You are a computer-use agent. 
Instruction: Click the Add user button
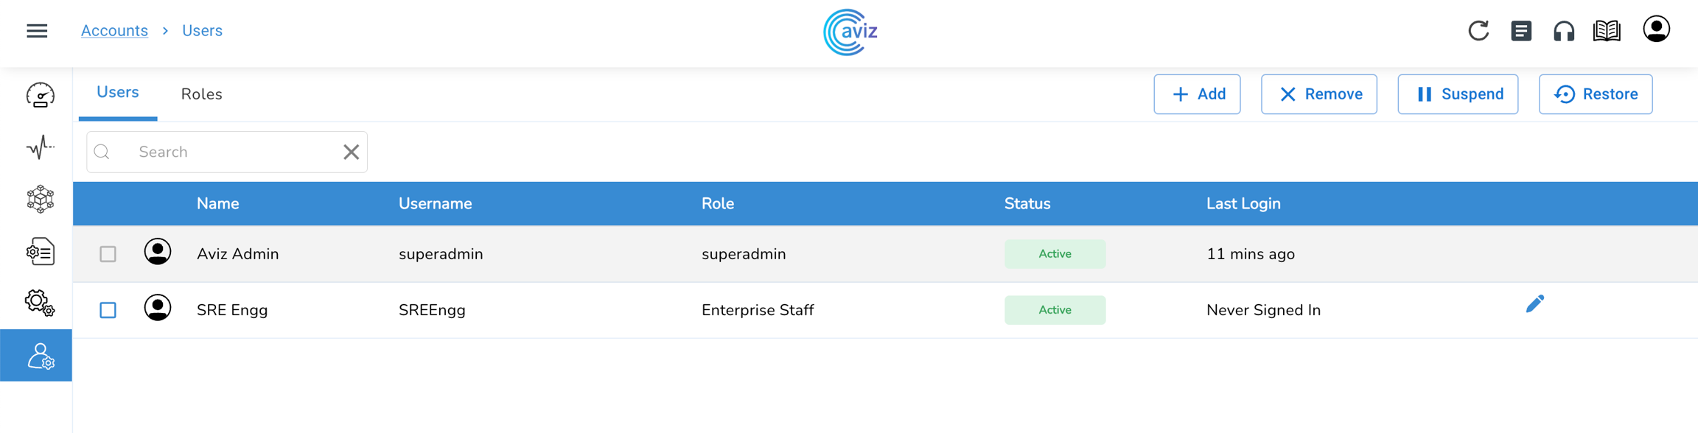tap(1197, 94)
